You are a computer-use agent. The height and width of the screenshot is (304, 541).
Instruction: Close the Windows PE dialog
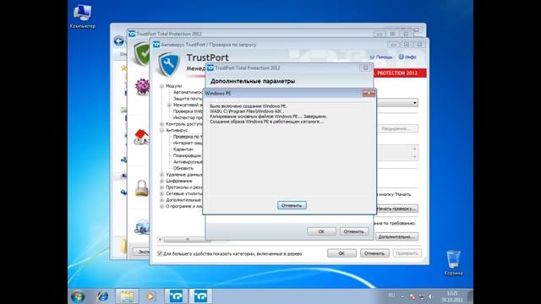pyautogui.click(x=369, y=94)
